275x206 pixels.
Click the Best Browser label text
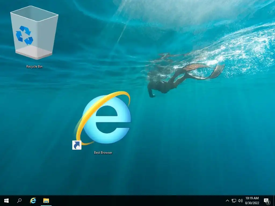[x=103, y=153]
